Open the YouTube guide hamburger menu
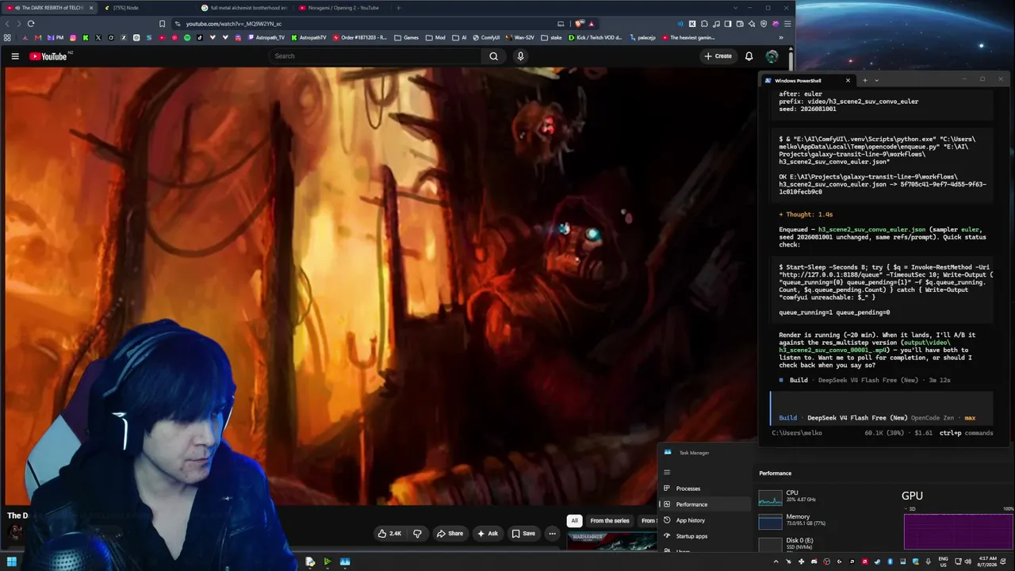This screenshot has height=571, width=1015. tap(15, 56)
